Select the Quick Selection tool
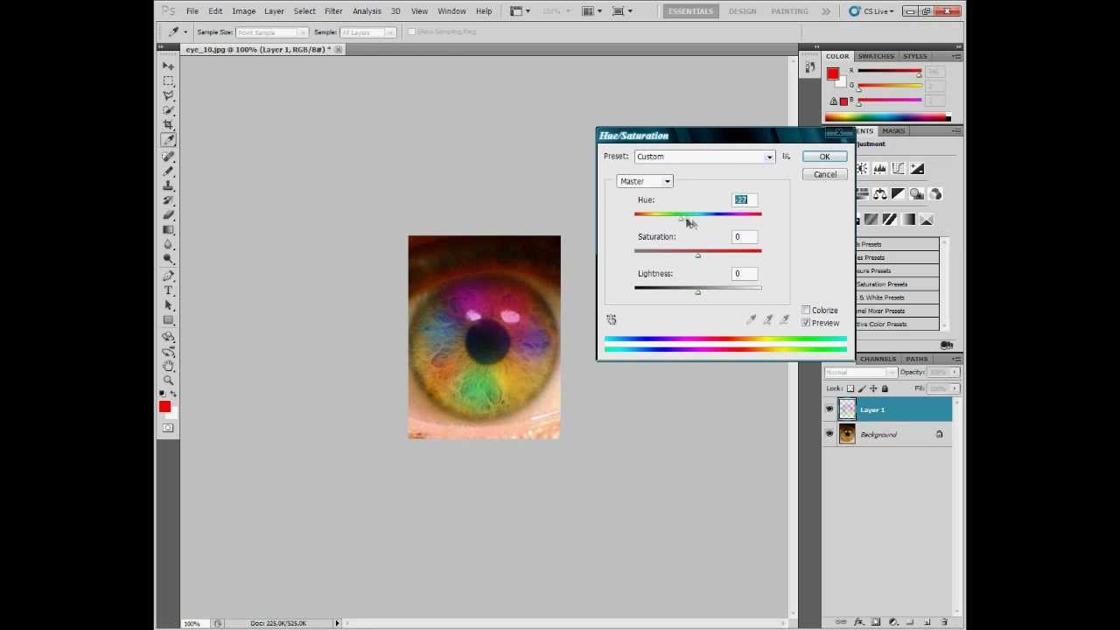1120x630 pixels. point(168,110)
